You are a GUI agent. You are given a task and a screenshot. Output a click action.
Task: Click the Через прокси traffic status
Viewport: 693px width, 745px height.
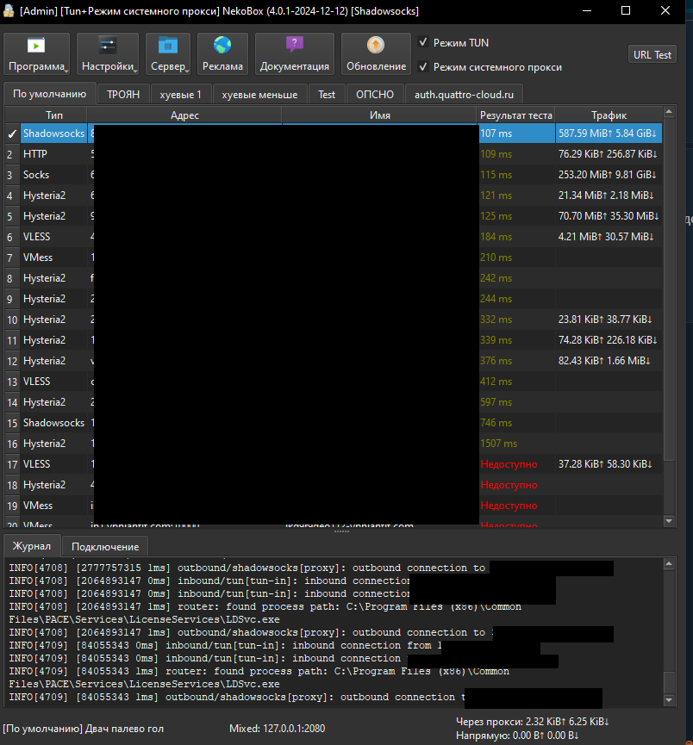(532, 721)
